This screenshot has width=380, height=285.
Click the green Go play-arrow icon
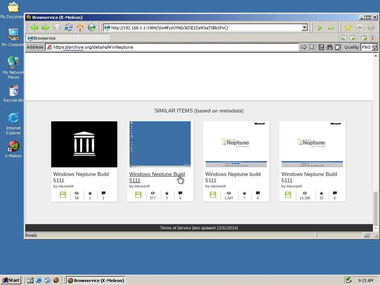(x=320, y=27)
